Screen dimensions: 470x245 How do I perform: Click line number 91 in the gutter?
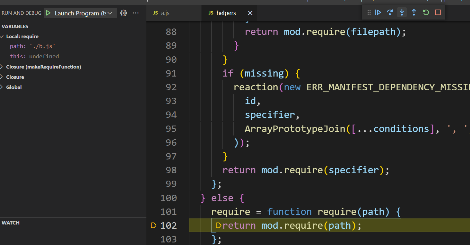coord(171,74)
